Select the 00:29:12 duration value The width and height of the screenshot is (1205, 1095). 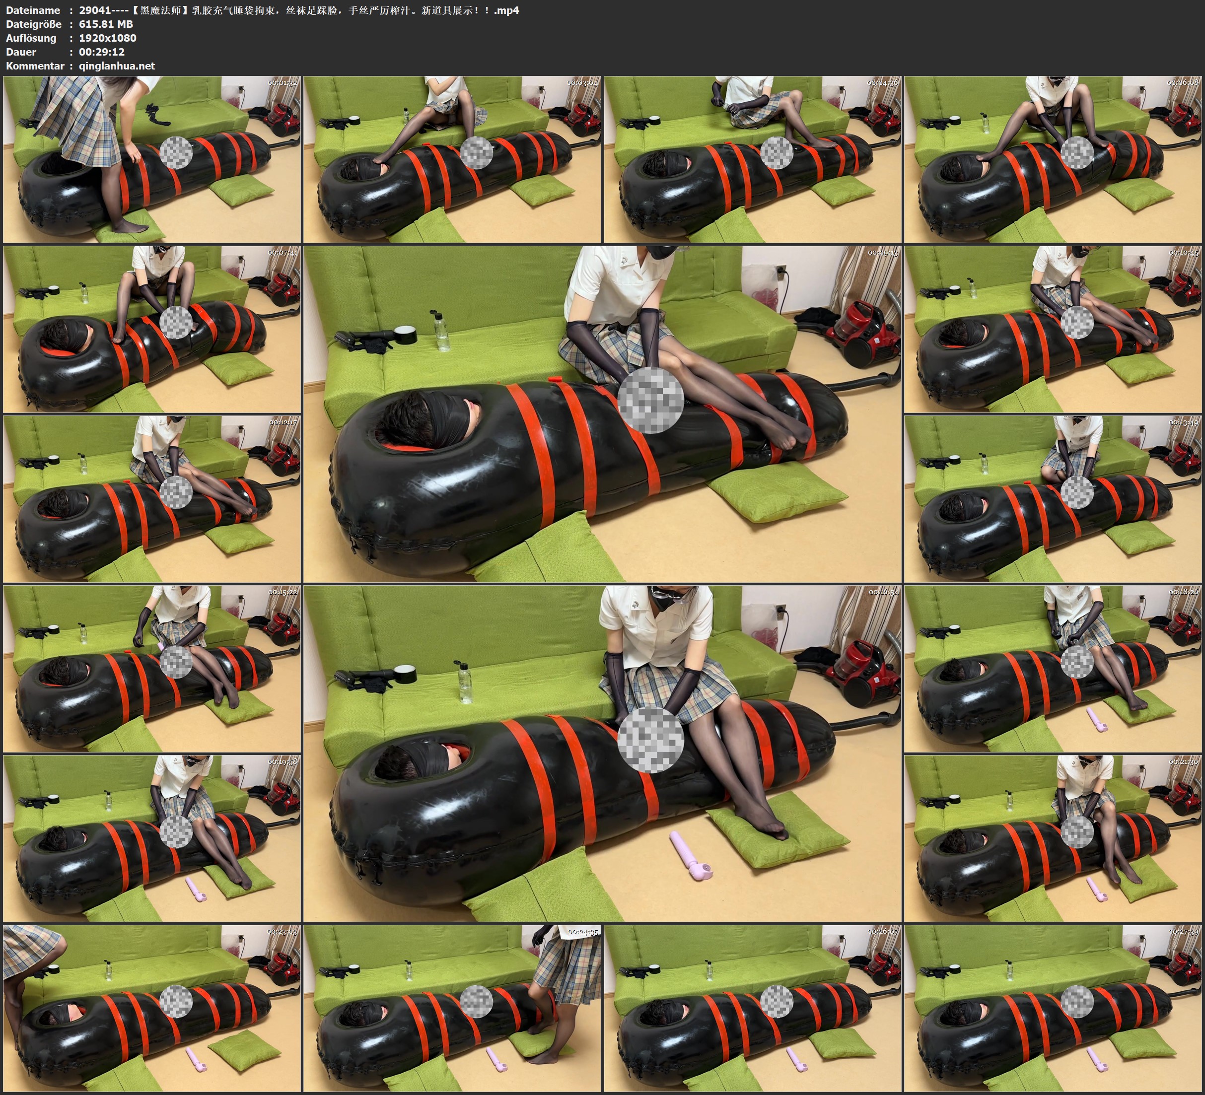[x=102, y=52]
